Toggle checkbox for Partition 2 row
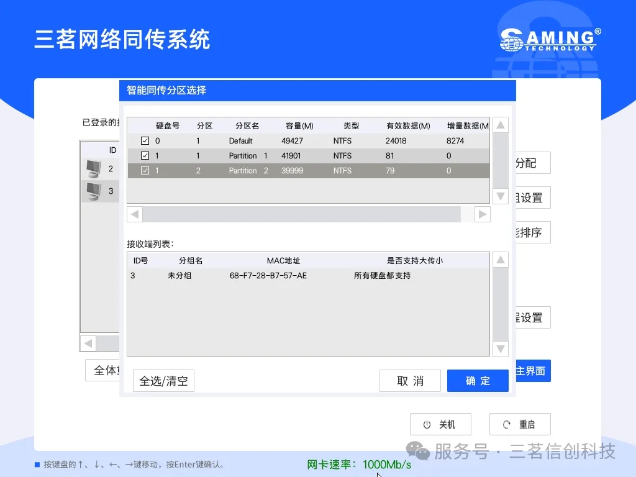 (145, 171)
